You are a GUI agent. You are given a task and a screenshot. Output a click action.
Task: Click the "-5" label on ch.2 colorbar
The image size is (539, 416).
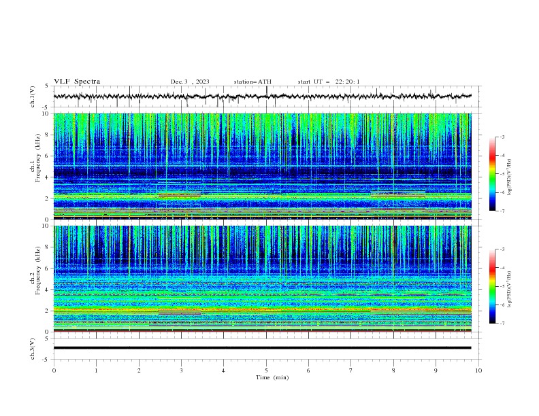[502, 286]
